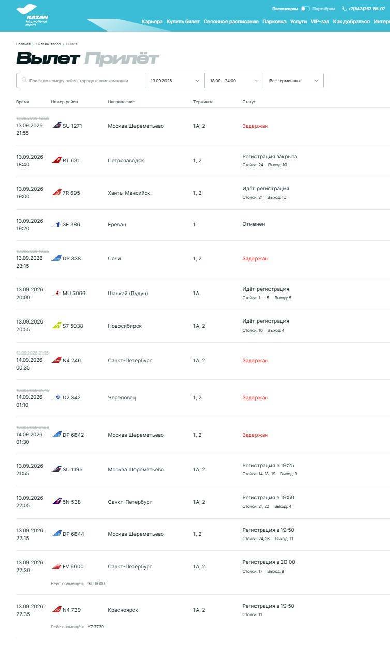Screen dimensions: 390x646
Task: Open the 13.09.2026 date dropdown
Action: tap(175, 81)
